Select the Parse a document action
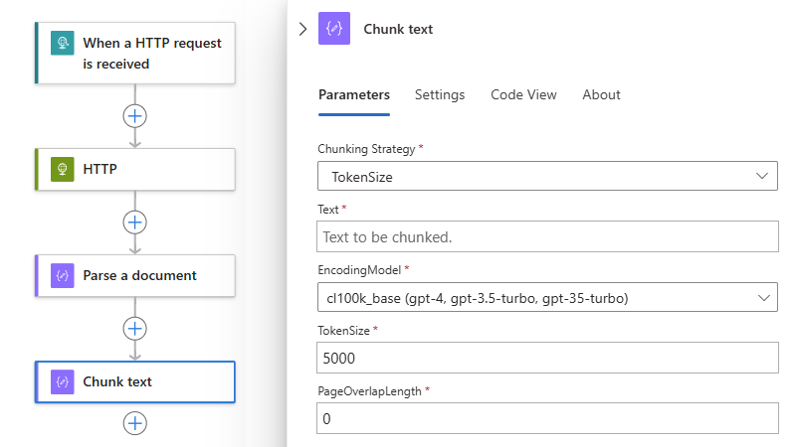The width and height of the screenshot is (796, 447). pos(139,275)
